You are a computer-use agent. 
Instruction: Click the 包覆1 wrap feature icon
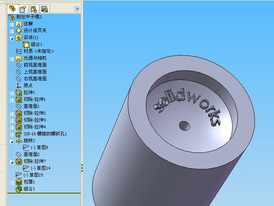coord(19,182)
